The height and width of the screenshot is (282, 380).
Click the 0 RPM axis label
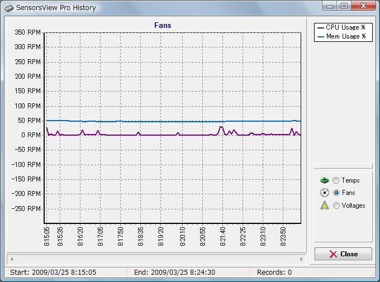(31, 135)
